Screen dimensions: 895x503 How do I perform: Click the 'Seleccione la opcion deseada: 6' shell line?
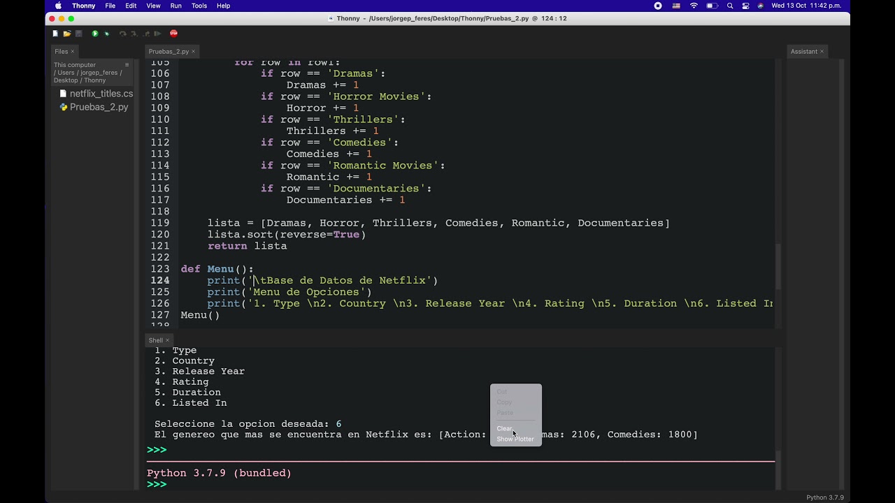coord(248,424)
